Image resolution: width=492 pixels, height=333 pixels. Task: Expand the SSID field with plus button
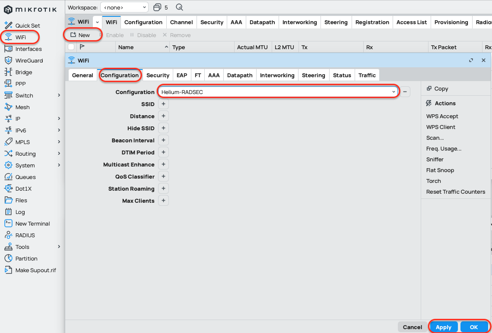(x=163, y=104)
